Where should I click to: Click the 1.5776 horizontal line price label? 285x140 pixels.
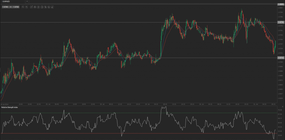pos(281,22)
